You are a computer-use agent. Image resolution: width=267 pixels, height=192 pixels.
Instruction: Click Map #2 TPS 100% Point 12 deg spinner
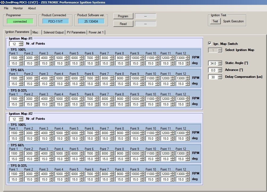[x=188, y=139]
